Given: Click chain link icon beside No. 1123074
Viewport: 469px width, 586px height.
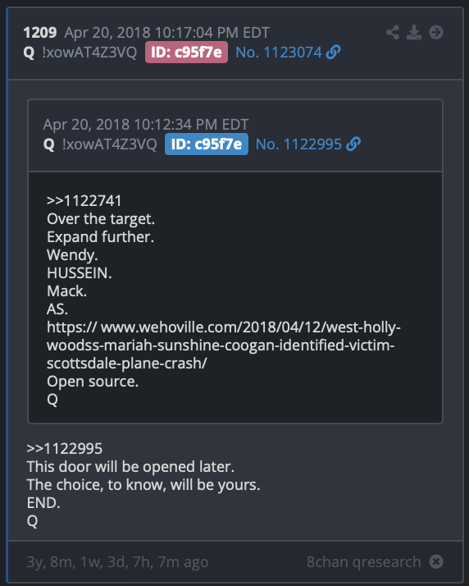Looking at the screenshot, I should (333, 53).
